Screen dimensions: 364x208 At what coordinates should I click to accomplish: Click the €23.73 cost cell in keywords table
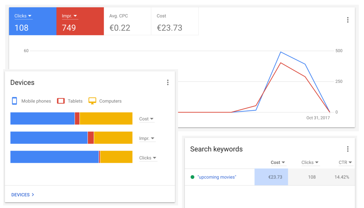point(271,177)
